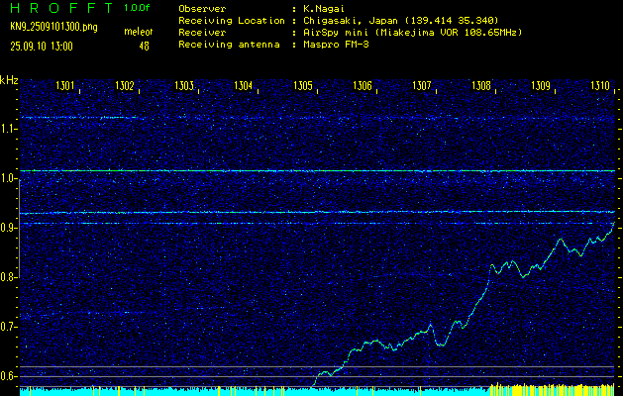The image size is (623, 396).
Task: Click the 'Receiving Location' label
Action: 232,21
